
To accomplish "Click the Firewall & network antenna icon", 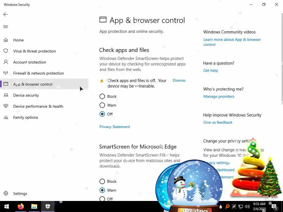I will pos(6,73).
